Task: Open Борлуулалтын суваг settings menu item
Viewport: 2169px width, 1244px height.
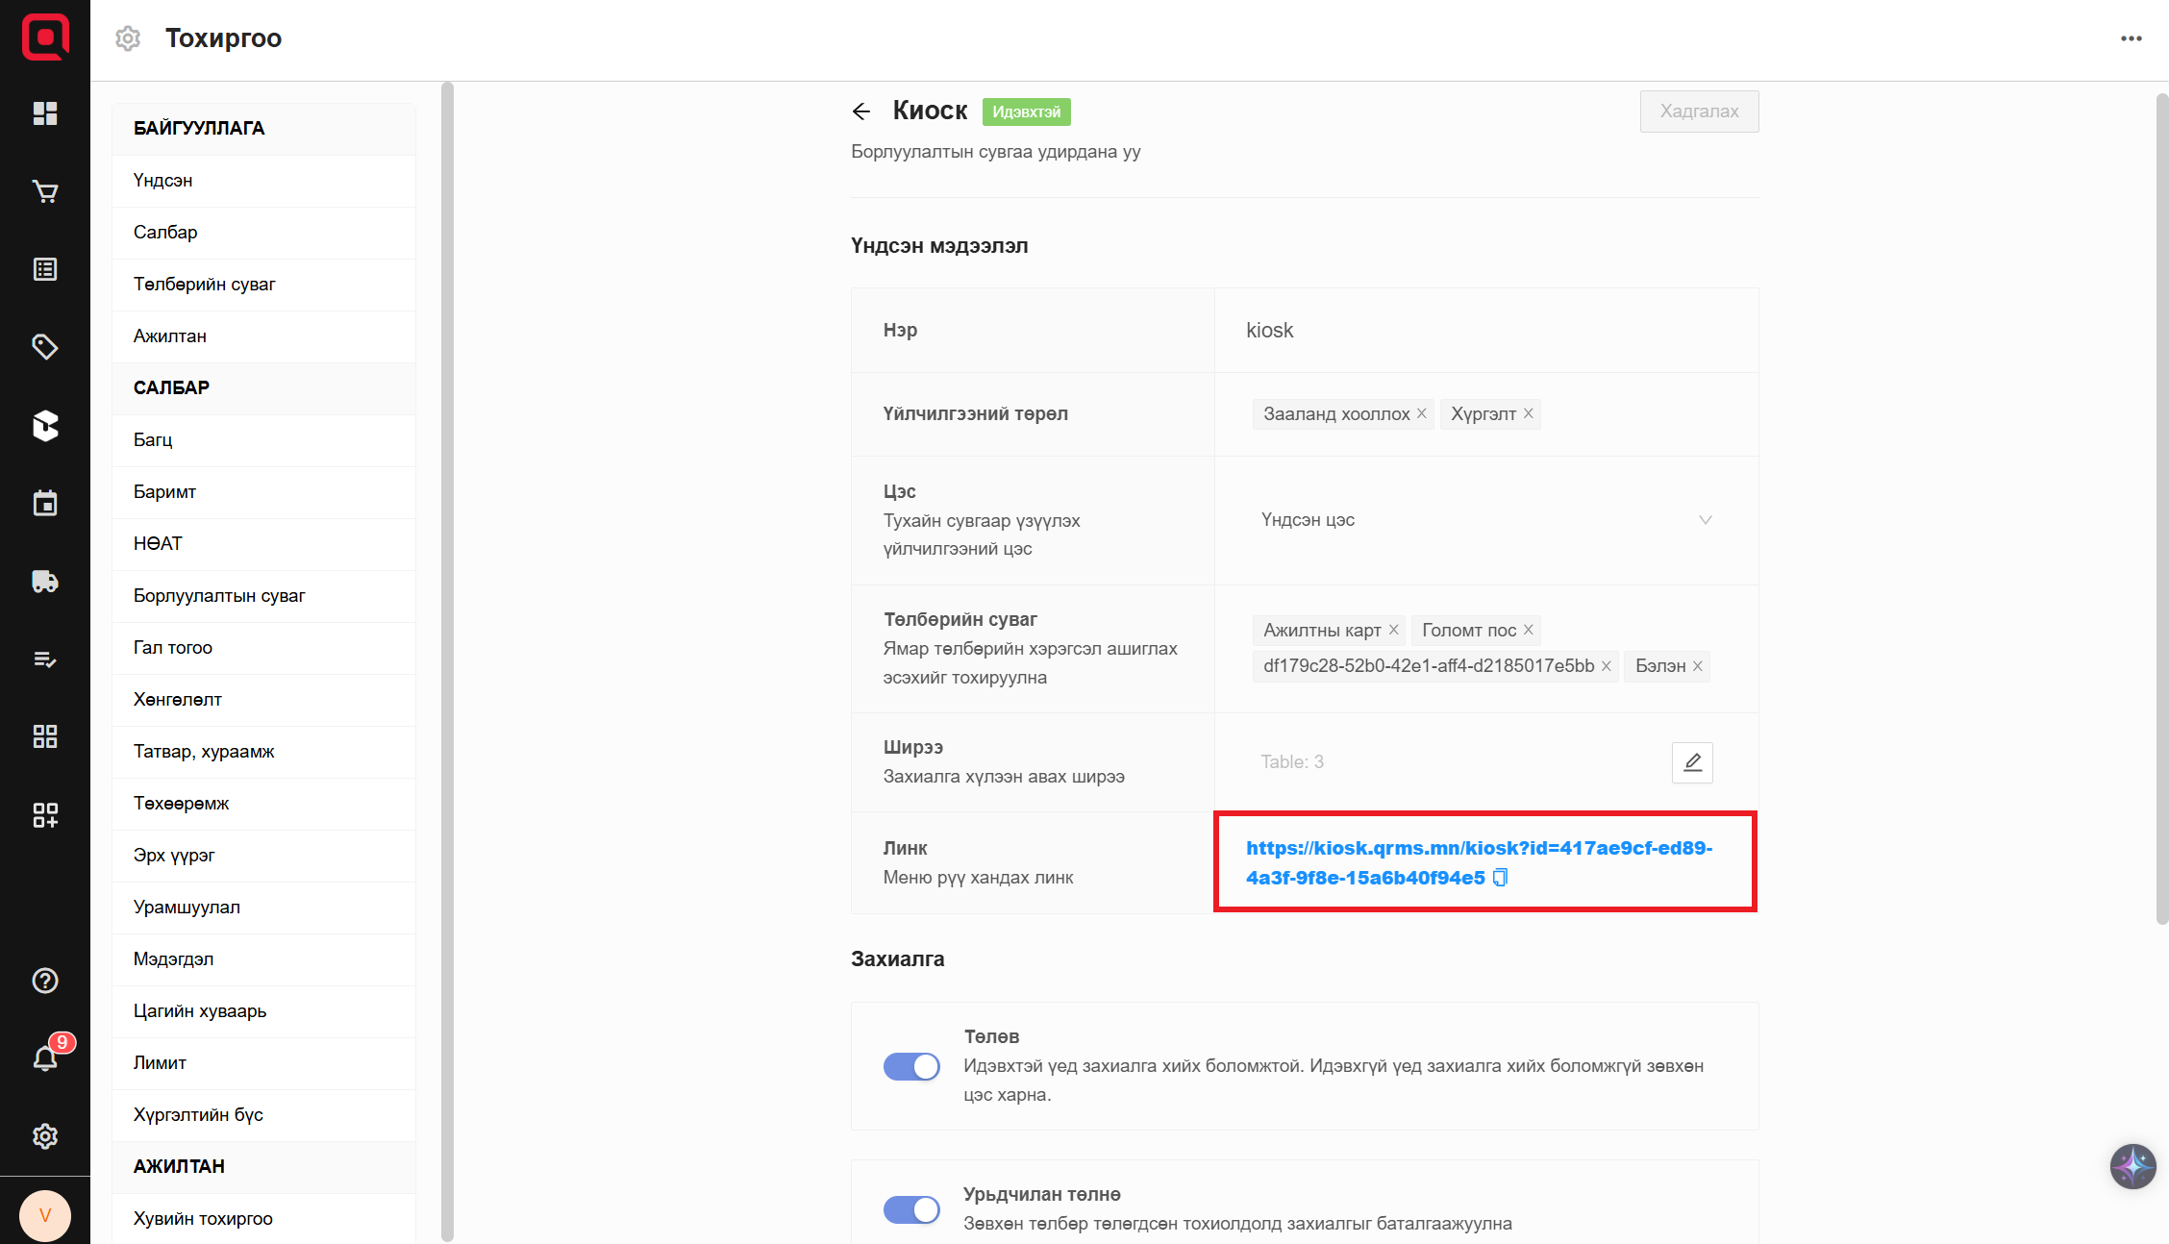Action: (x=219, y=596)
